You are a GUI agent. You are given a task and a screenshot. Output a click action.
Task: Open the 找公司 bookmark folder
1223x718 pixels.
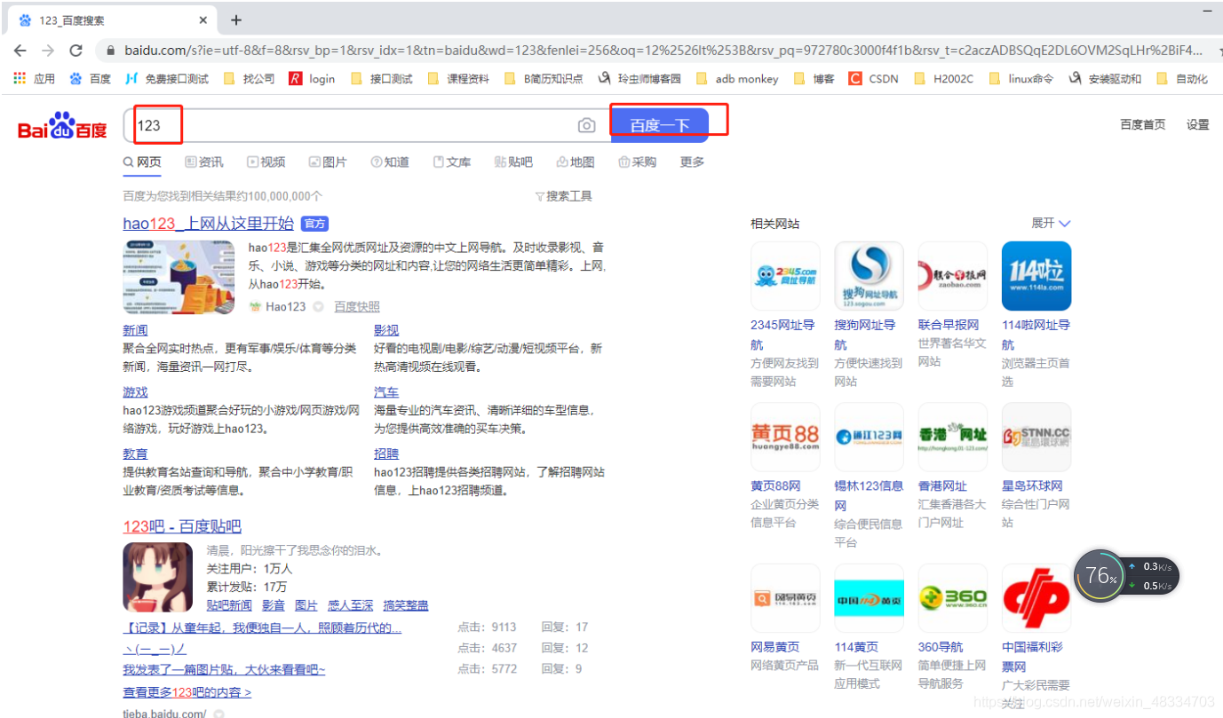(x=249, y=78)
